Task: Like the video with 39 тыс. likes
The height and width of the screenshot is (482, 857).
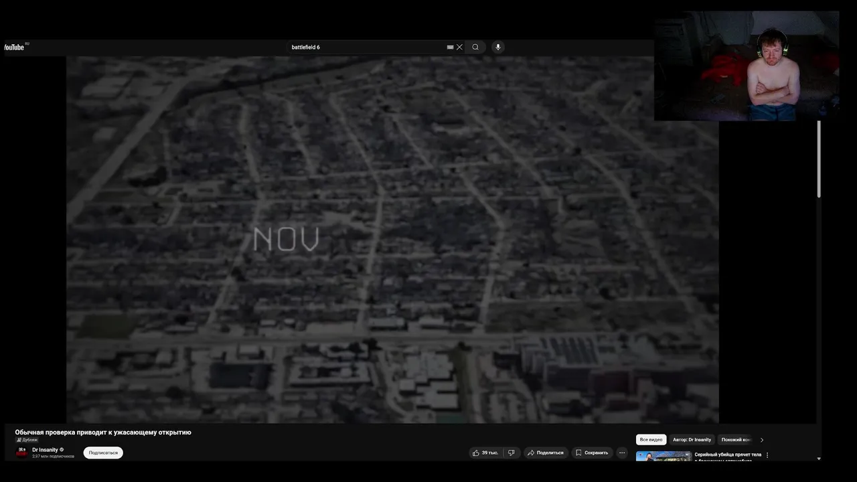Action: click(x=485, y=453)
